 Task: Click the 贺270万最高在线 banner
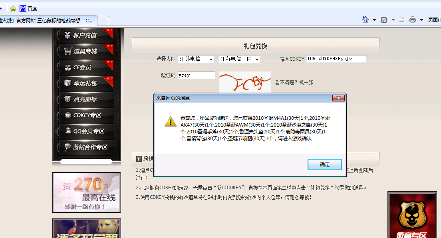[x=87, y=192]
